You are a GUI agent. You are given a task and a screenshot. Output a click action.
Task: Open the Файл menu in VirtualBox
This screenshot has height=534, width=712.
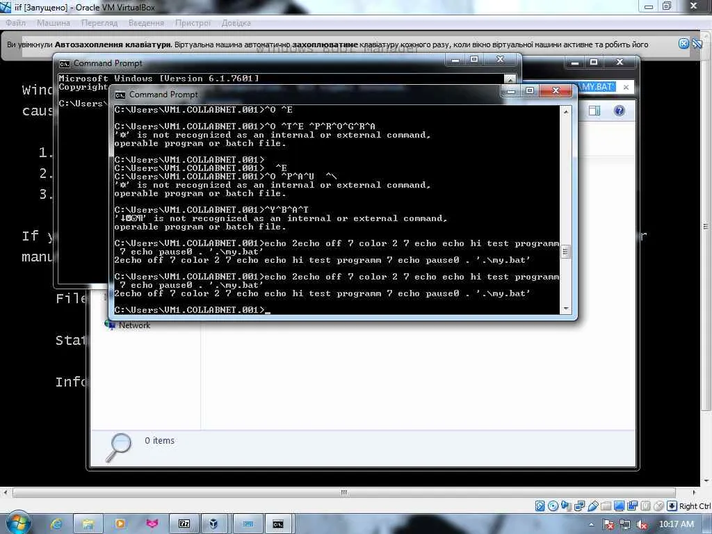[15, 23]
